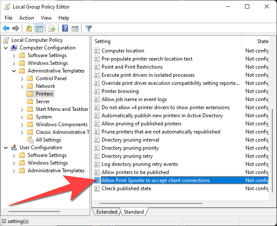Select Point and Print Restrictions setting
The width and height of the screenshot is (277, 226).
[x=132, y=67]
